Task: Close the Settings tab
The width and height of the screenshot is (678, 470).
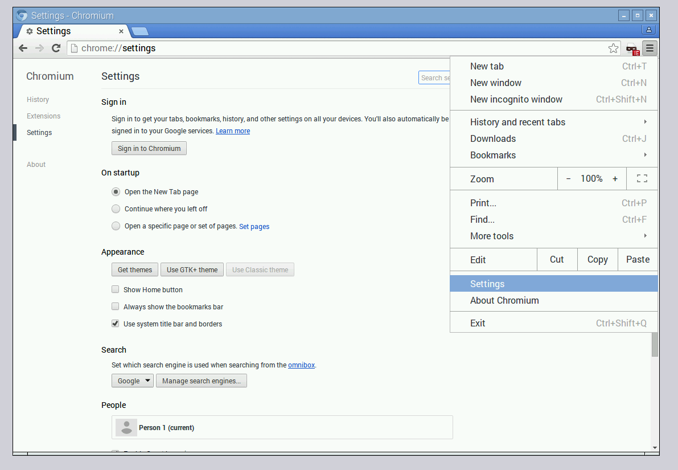Action: (x=121, y=31)
